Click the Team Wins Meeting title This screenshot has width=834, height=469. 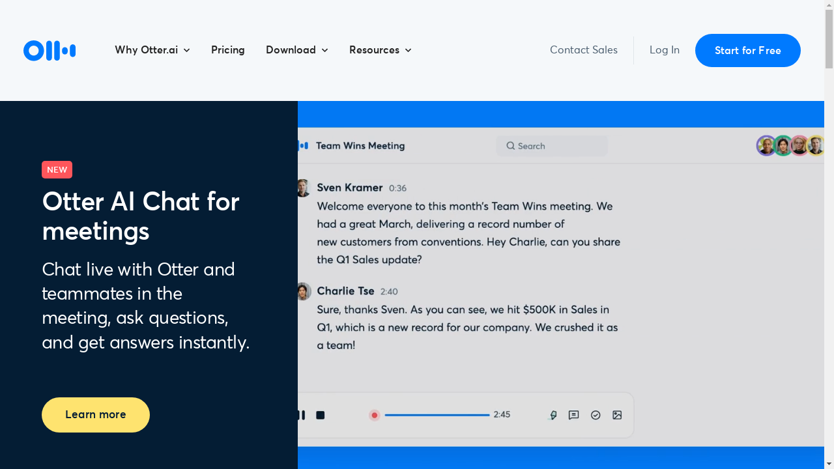tap(360, 146)
